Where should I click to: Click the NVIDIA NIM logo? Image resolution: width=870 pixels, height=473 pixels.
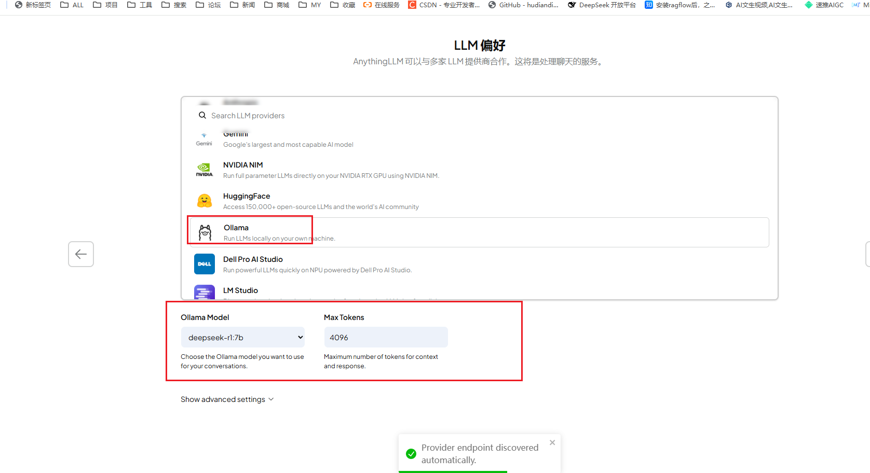pos(204,170)
